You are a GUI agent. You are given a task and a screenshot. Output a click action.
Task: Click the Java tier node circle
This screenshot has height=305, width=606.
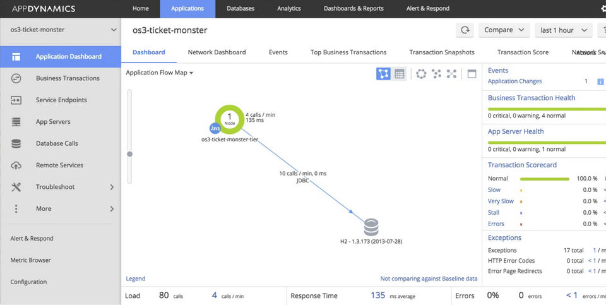(x=230, y=118)
